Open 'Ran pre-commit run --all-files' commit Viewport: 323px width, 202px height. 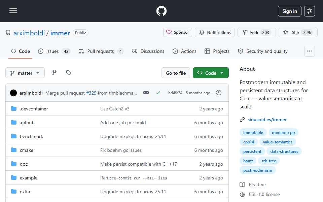[134, 178]
